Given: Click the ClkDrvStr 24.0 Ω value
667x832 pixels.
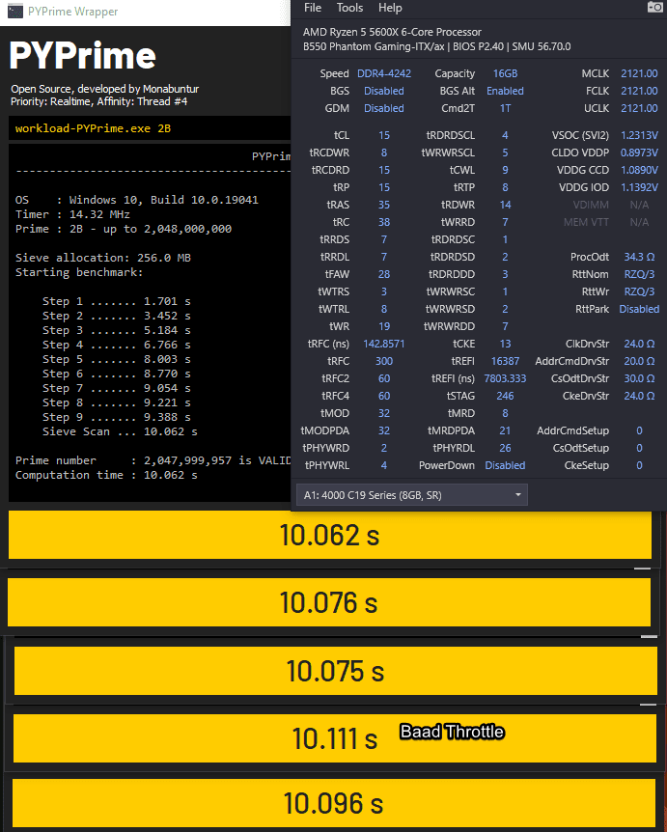Looking at the screenshot, I should 639,344.
